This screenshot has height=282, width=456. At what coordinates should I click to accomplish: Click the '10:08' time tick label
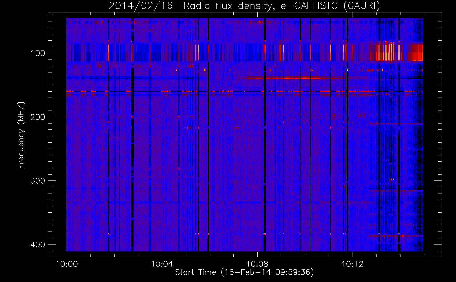point(257,264)
